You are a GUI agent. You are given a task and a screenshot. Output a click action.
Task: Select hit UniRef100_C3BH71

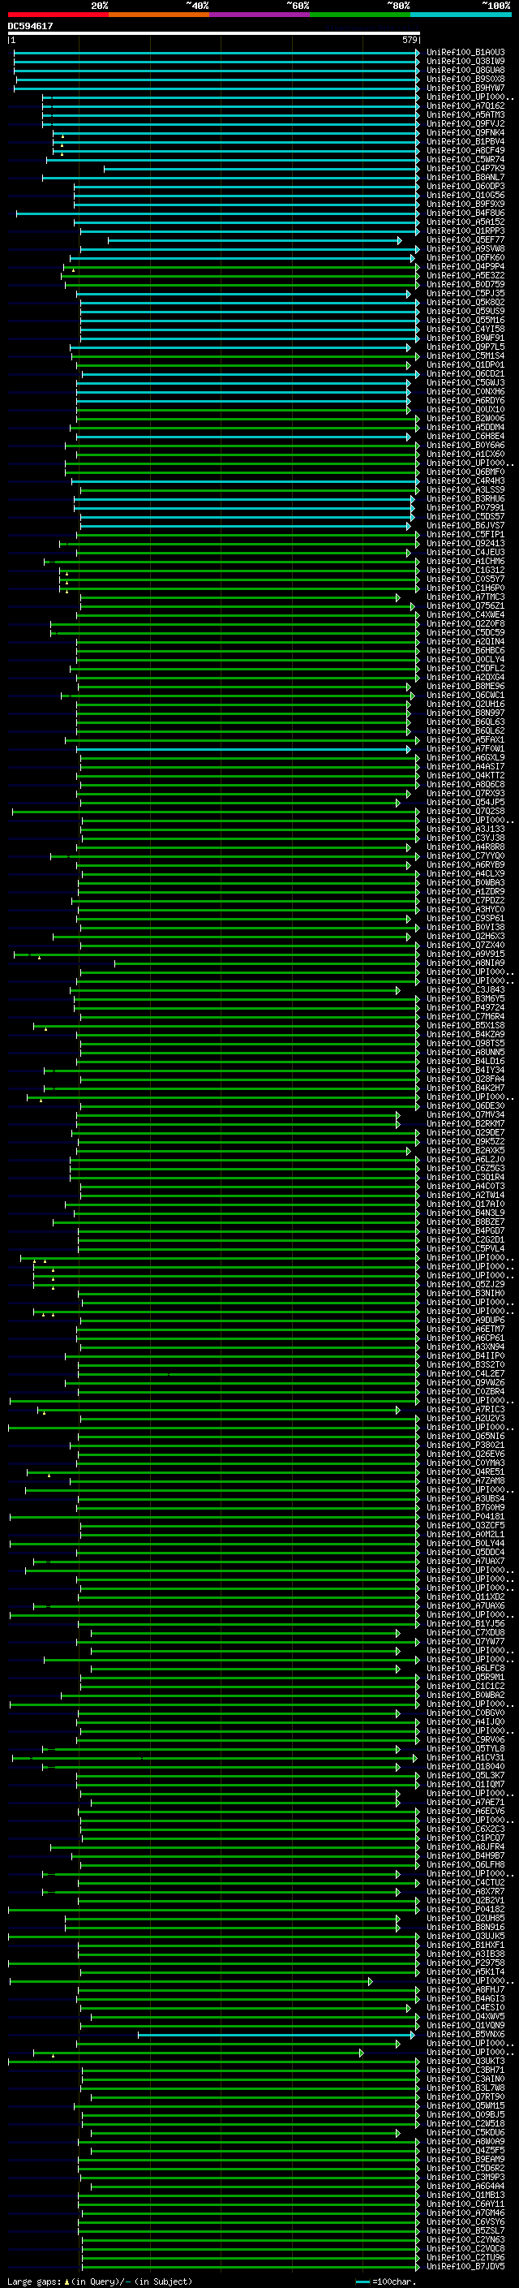pos(465,2070)
